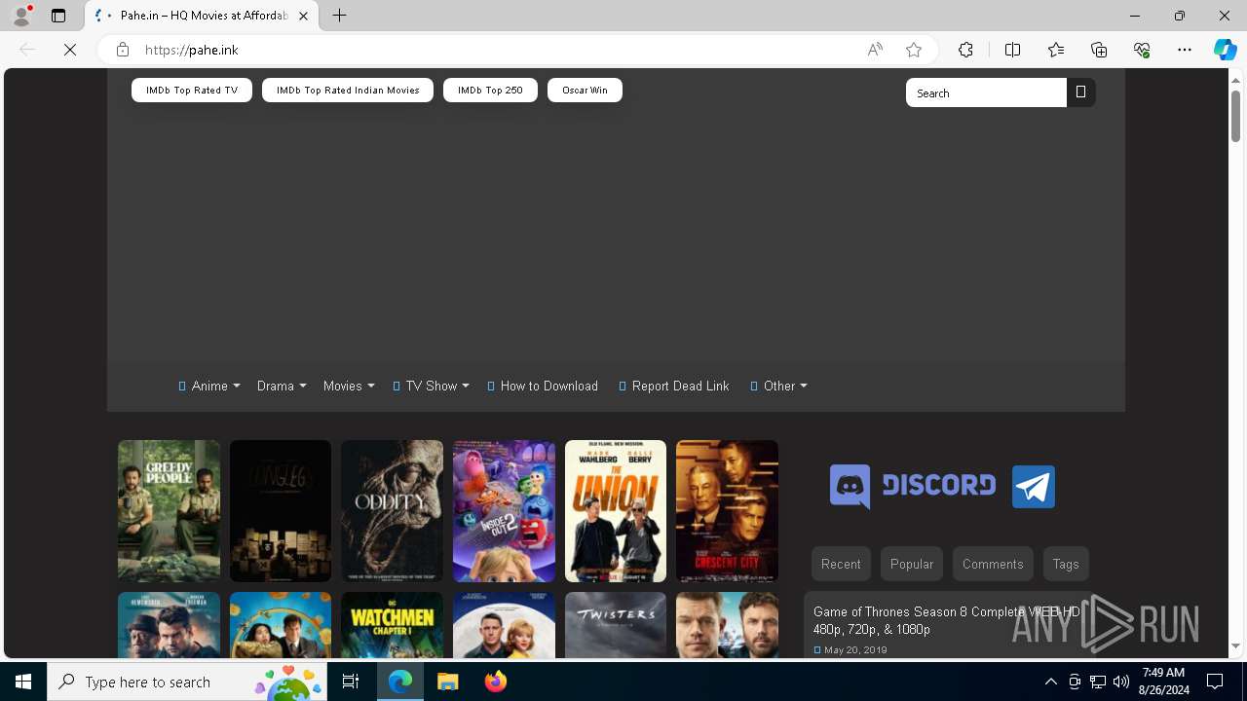Open the network tray icon
This screenshot has height=701, width=1247.
pyautogui.click(x=1098, y=682)
